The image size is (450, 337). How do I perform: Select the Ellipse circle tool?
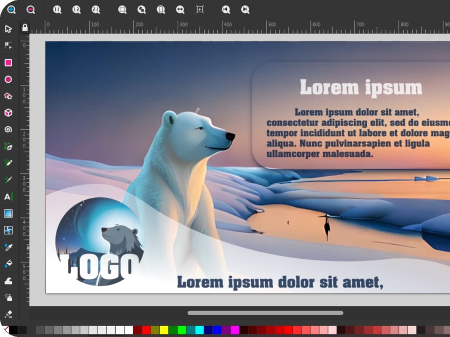pos(8,80)
